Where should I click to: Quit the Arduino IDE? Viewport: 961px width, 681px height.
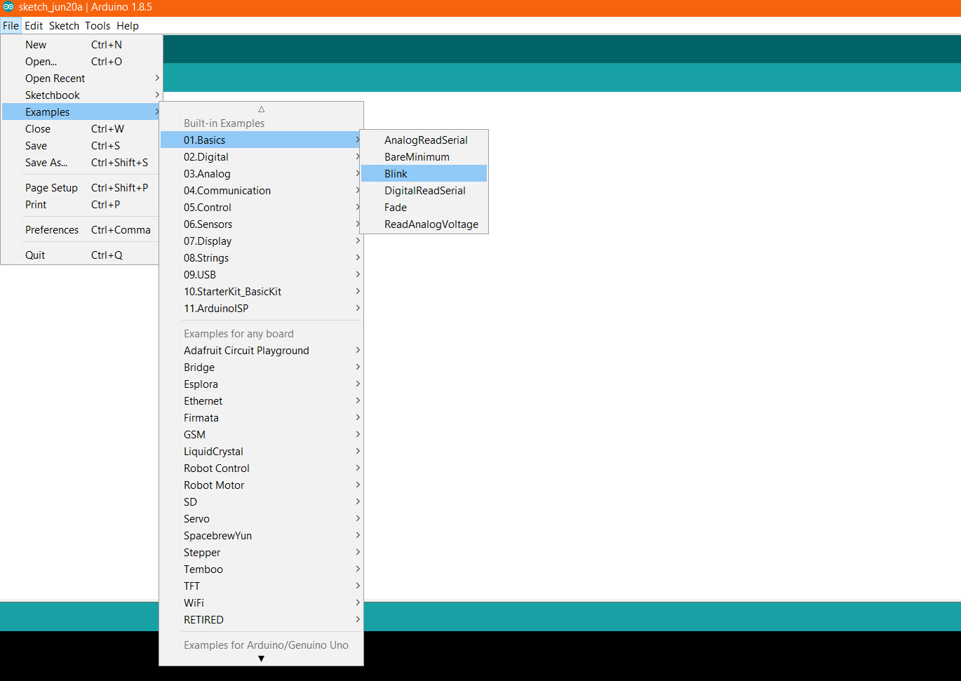click(81, 255)
